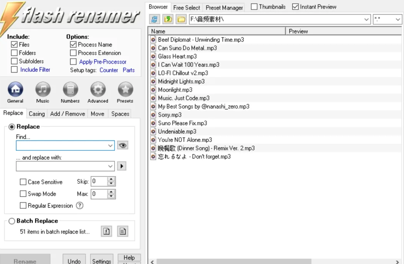The image size is (404, 264).
Task: Increase the Max value with up arrow
Action: (112, 192)
